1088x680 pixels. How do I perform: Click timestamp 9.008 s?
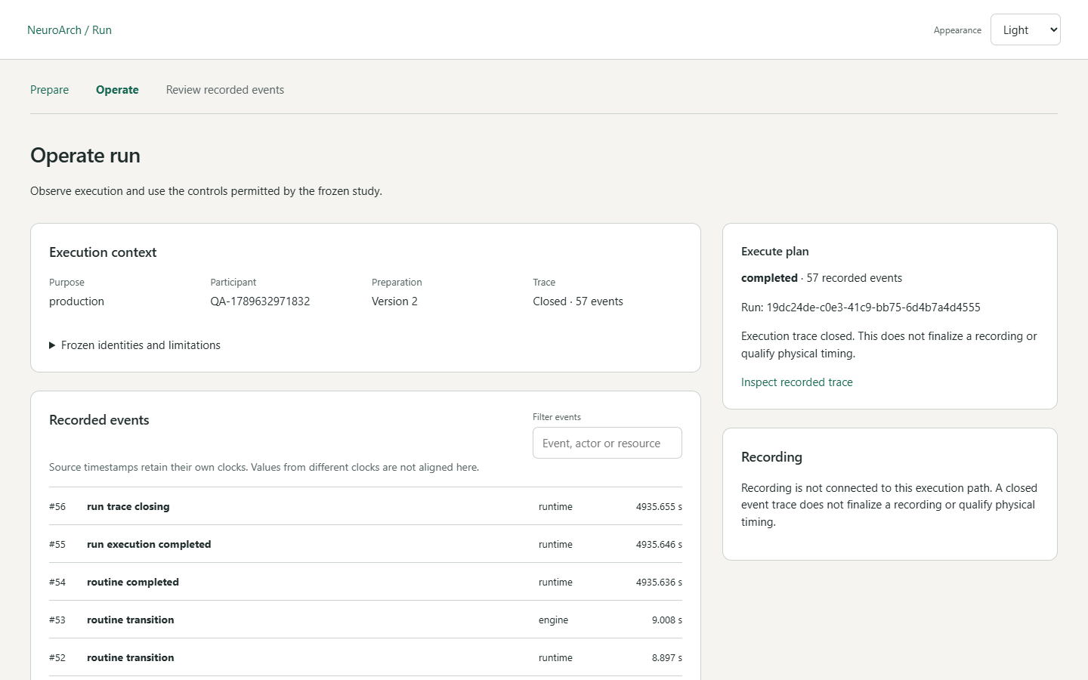click(667, 620)
